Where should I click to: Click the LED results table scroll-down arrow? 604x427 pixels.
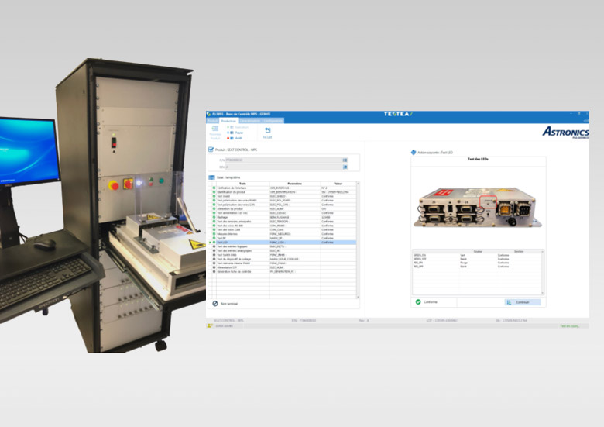(x=543, y=293)
